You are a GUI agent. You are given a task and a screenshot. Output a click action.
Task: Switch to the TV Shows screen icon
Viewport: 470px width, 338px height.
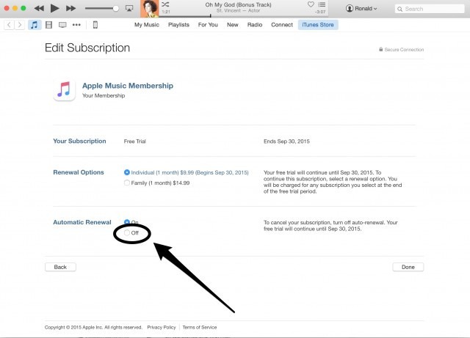(x=62, y=25)
